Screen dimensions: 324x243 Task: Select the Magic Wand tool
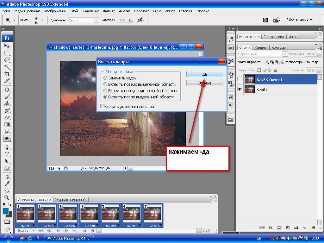pos(7,67)
